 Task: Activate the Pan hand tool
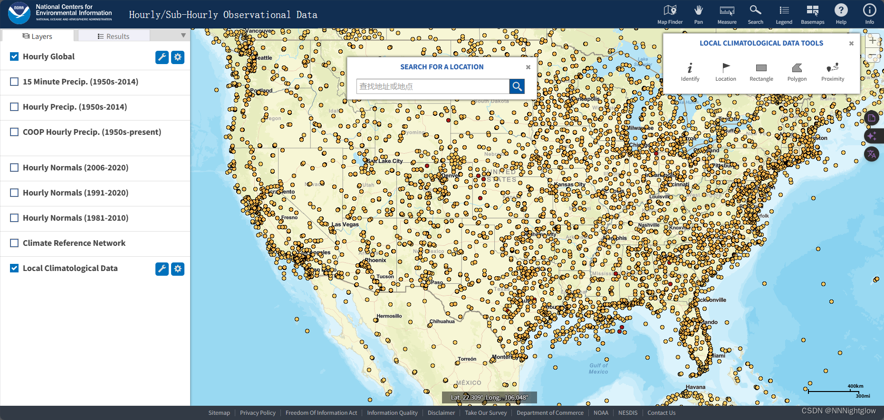[698, 15]
